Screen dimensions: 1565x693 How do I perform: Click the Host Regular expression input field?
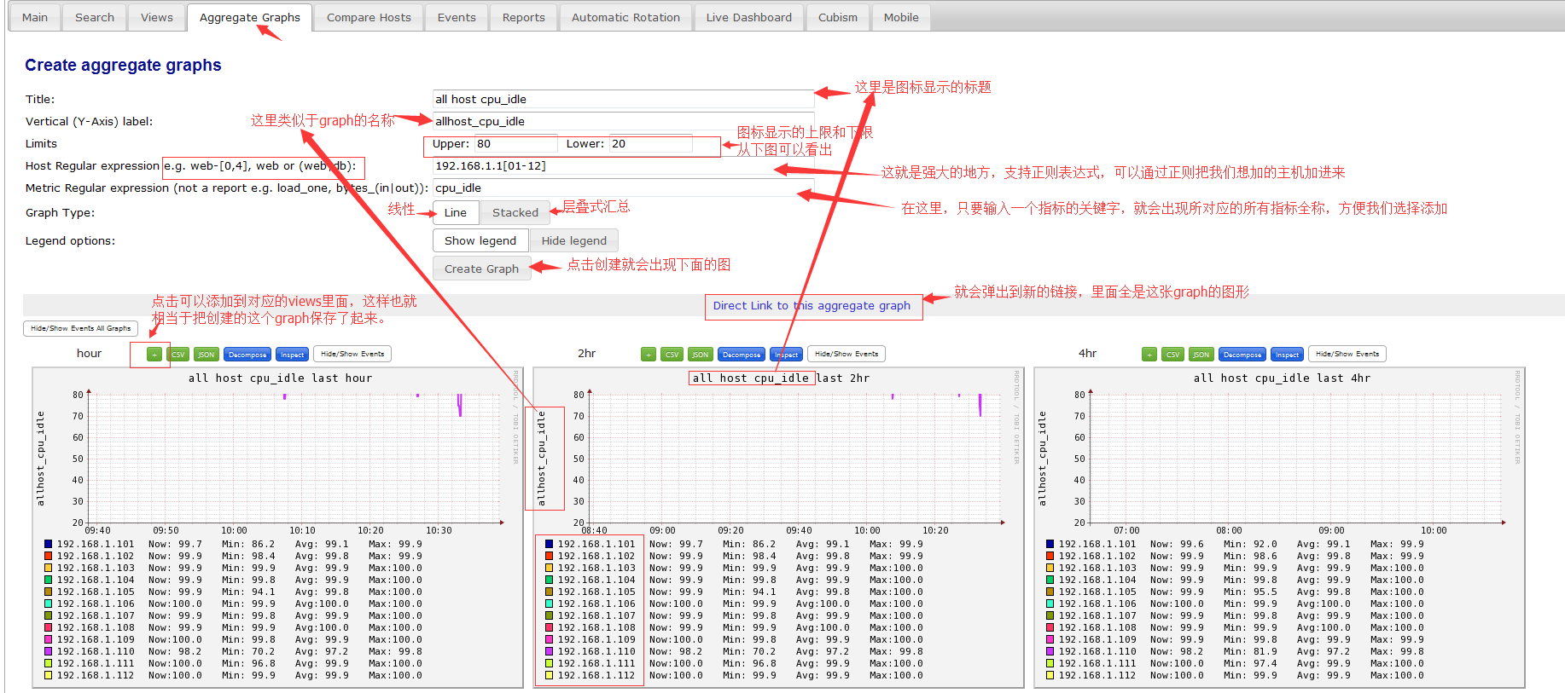(x=623, y=166)
